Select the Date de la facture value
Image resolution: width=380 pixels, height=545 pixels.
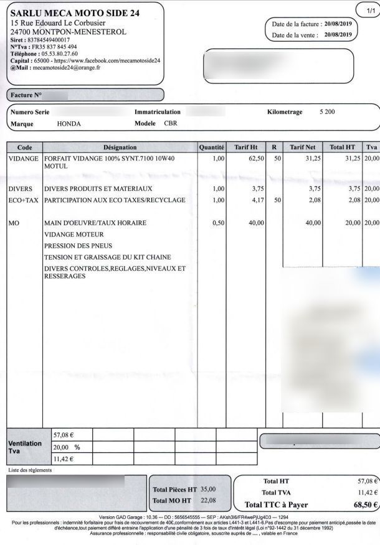click(x=339, y=24)
